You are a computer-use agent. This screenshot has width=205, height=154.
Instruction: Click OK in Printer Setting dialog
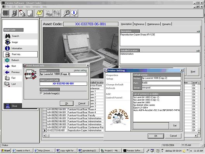[x=156, y=136]
